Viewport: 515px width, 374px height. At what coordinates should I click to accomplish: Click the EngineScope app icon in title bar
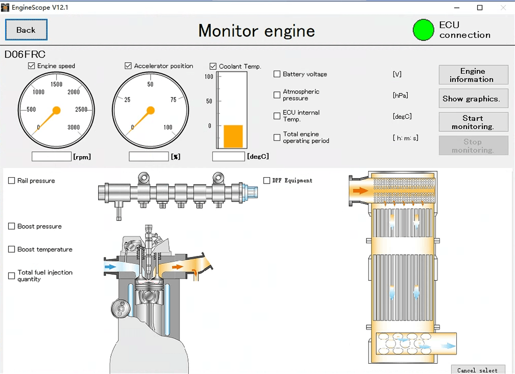(6, 8)
